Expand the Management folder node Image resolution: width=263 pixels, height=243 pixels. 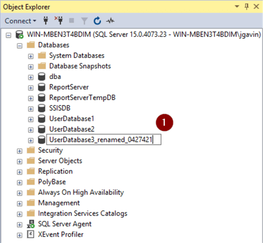pyautogui.click(x=20, y=204)
